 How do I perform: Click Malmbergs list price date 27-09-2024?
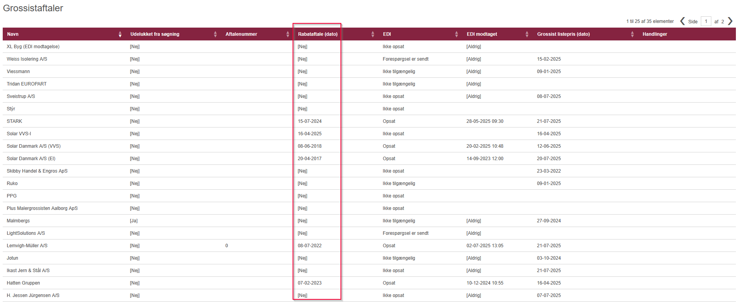549,221
